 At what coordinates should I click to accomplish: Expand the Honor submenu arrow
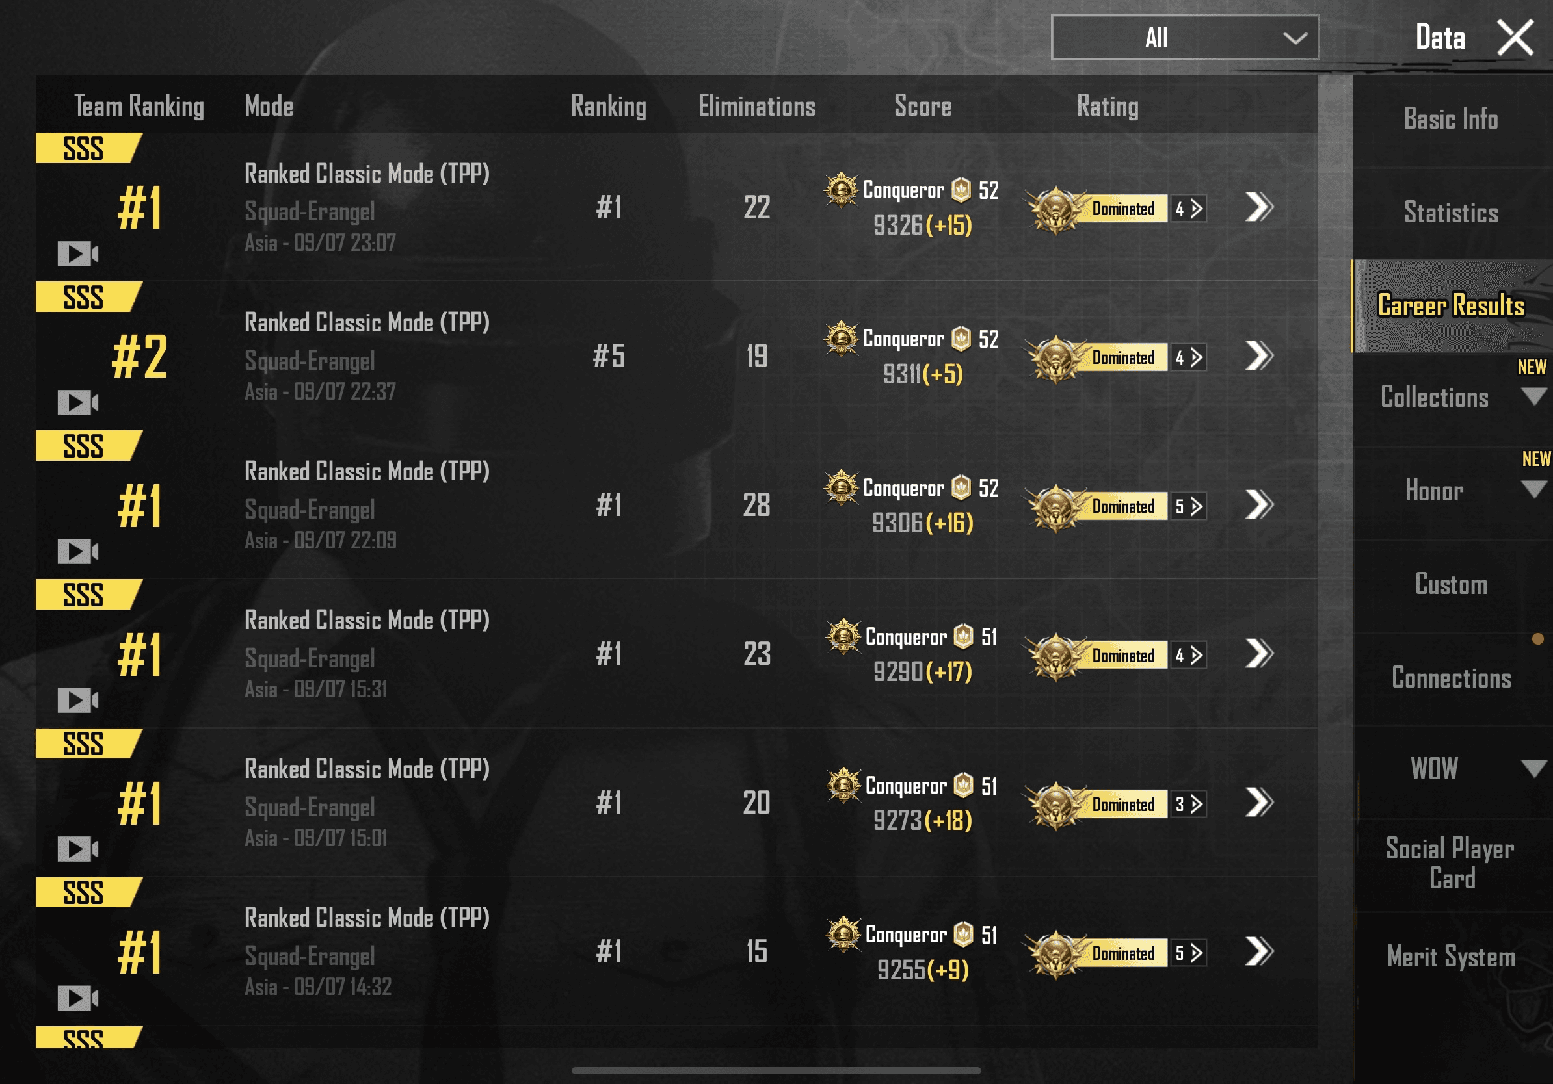pos(1533,489)
